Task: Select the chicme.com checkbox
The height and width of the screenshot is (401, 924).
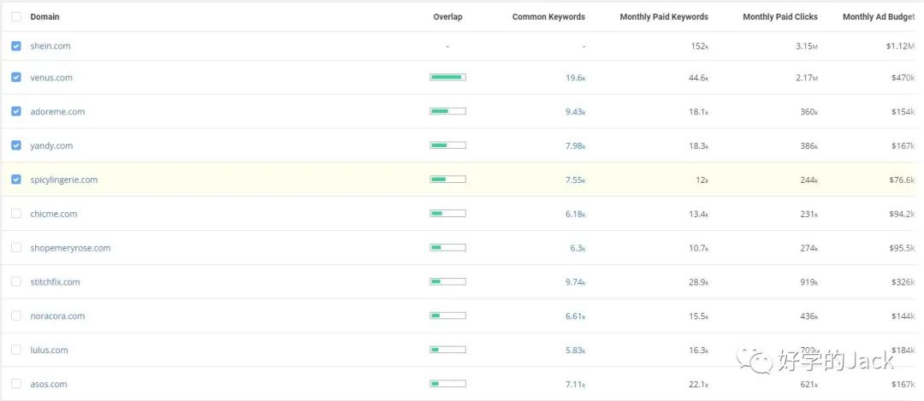Action: [16, 214]
